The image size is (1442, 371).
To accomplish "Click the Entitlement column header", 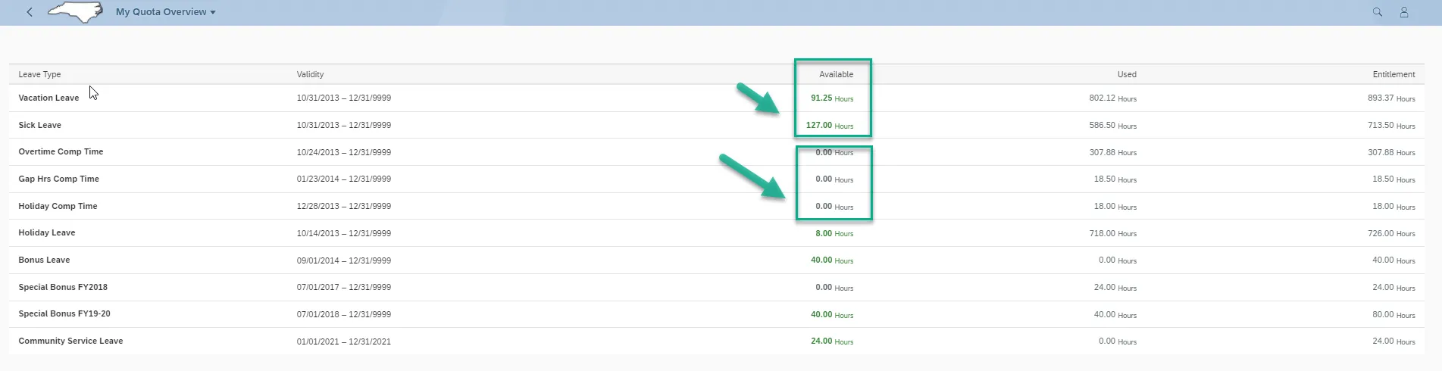I will [x=1393, y=74].
